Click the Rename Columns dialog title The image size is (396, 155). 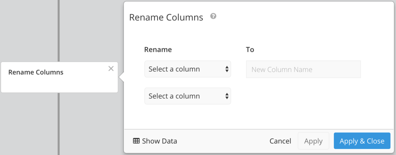pyautogui.click(x=166, y=17)
